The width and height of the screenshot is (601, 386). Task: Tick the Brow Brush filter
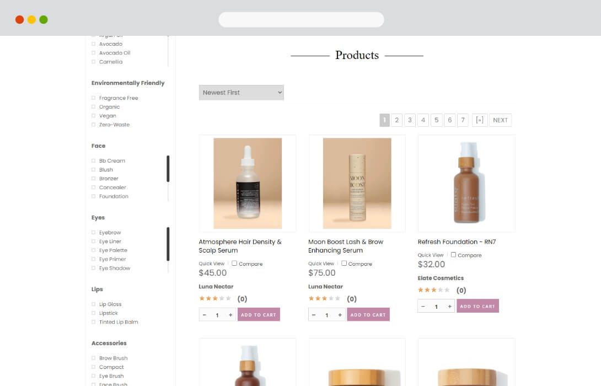pyautogui.click(x=94, y=358)
